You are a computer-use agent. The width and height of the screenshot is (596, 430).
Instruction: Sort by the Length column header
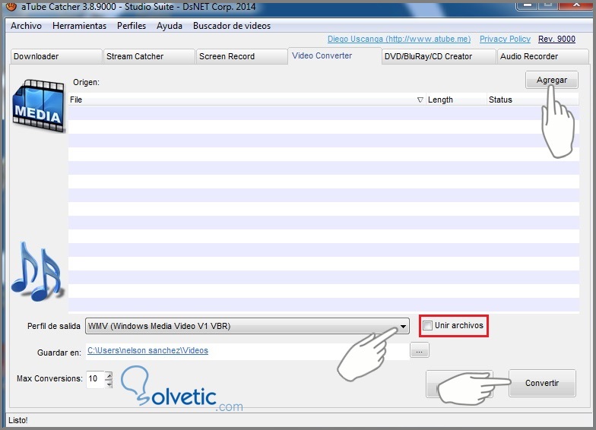coord(456,100)
